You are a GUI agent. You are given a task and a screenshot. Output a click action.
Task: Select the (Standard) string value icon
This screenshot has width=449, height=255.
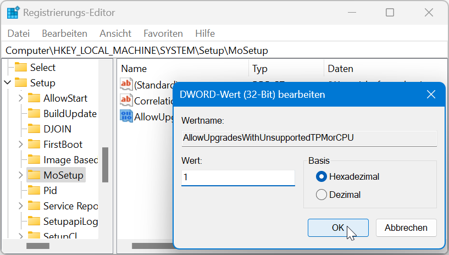point(126,85)
